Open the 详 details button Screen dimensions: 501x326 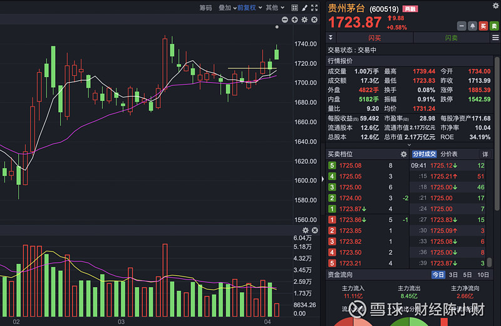(485, 154)
